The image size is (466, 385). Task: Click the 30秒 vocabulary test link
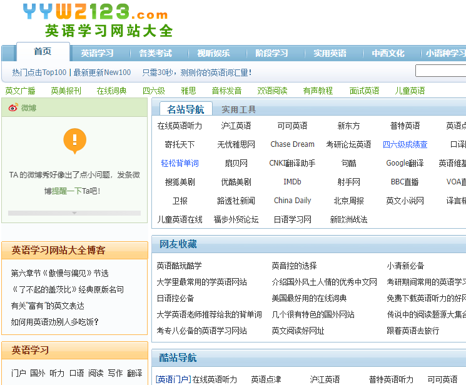point(197,72)
